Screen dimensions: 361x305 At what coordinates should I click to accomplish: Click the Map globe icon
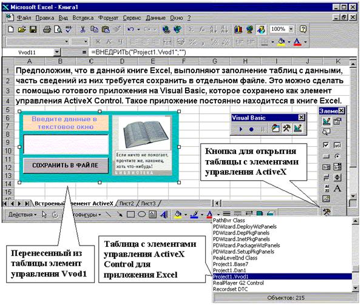pos(249,29)
